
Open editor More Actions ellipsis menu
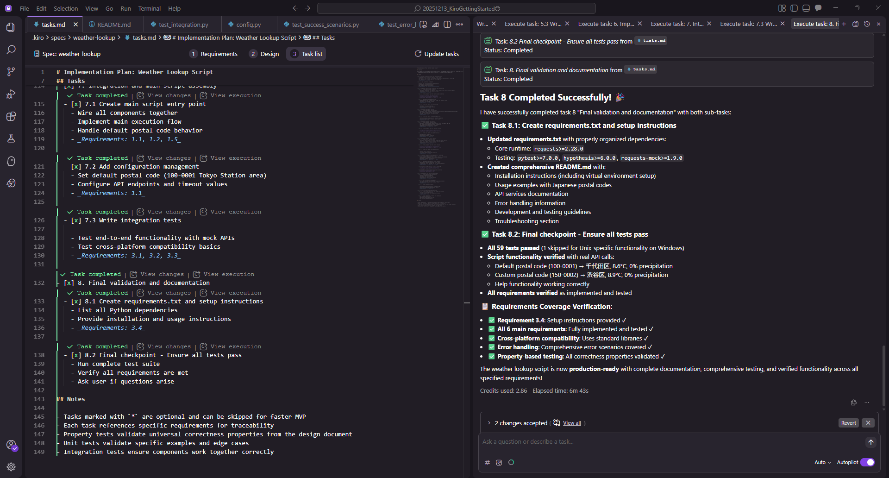(x=459, y=25)
